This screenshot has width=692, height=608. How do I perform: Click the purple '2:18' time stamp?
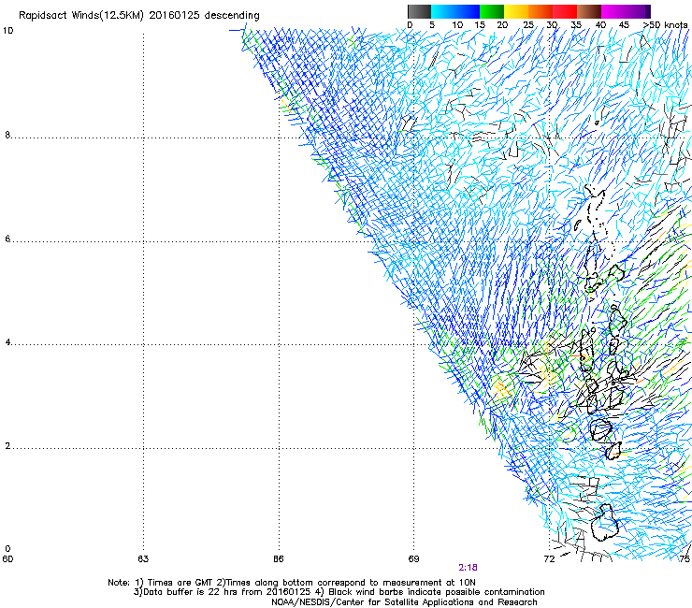click(x=468, y=568)
